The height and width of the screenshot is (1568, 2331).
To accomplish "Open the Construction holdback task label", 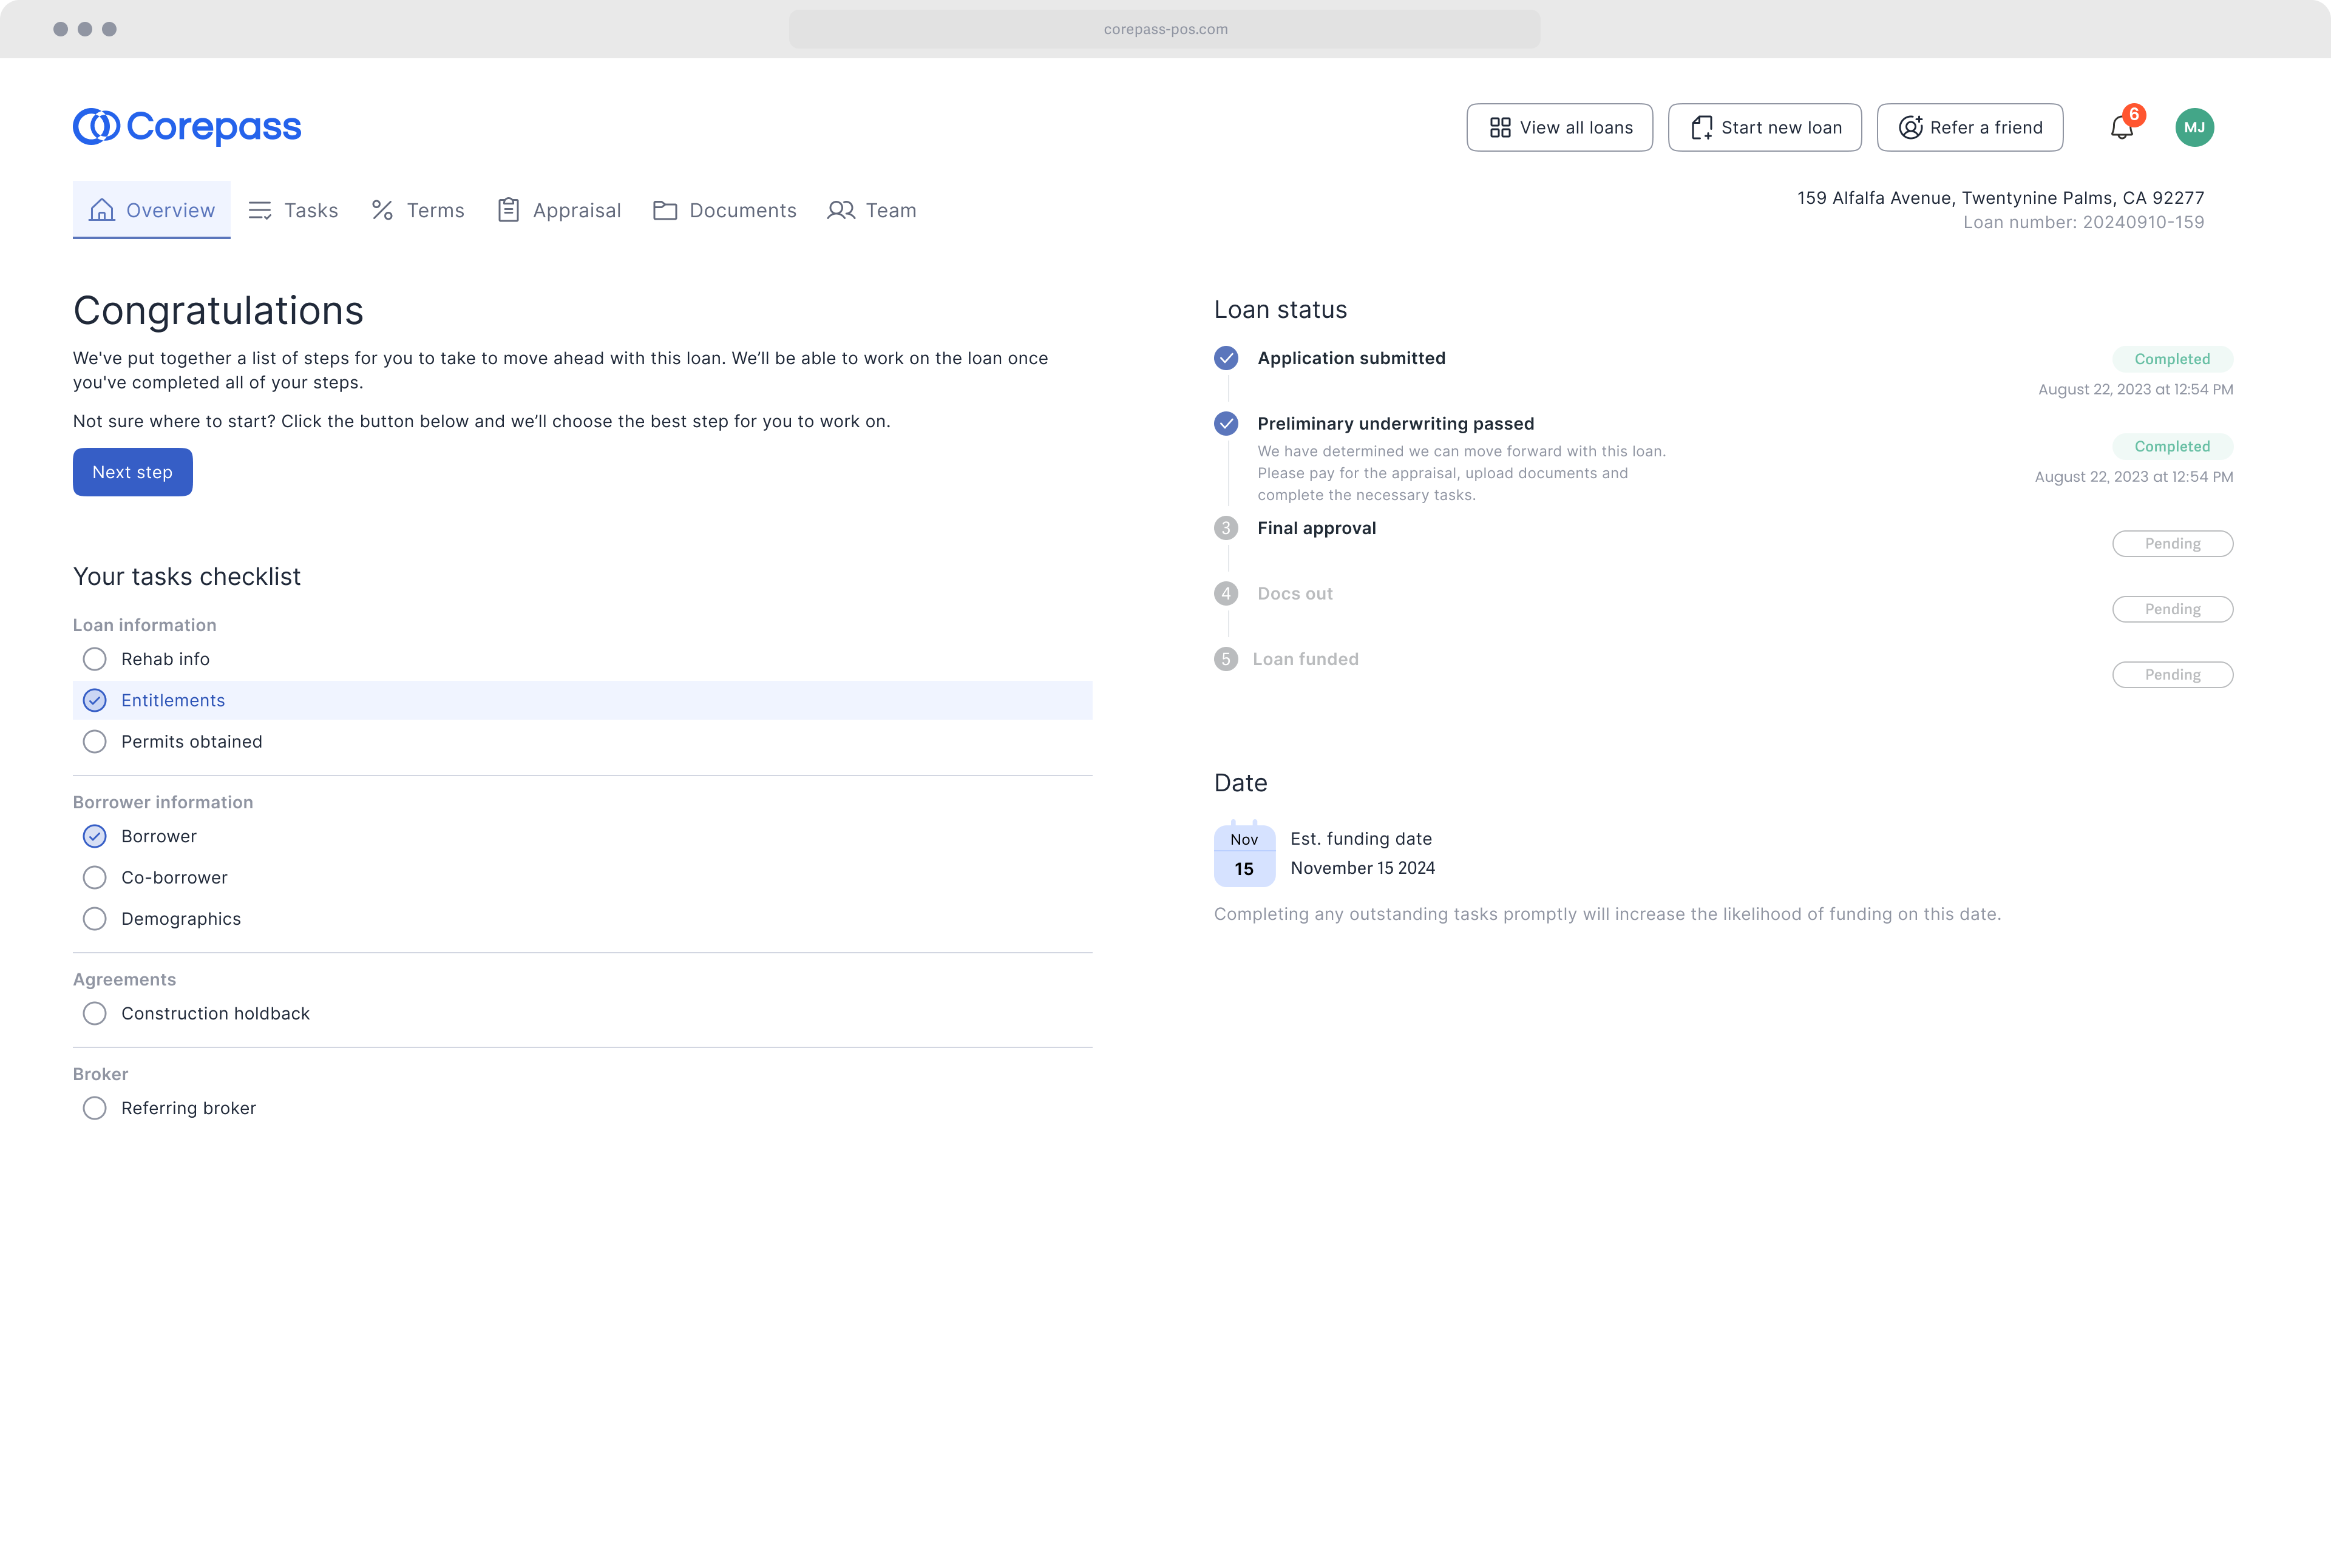I will pyautogui.click(x=216, y=1014).
